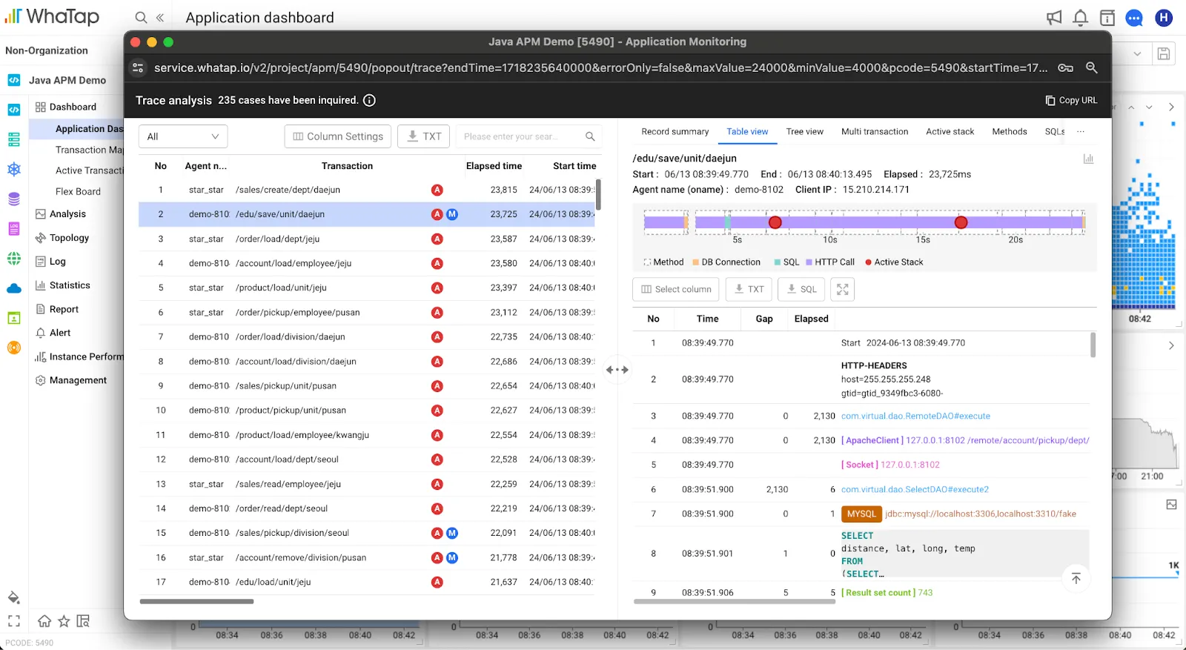Click the blue M badge on row 15

click(x=452, y=533)
